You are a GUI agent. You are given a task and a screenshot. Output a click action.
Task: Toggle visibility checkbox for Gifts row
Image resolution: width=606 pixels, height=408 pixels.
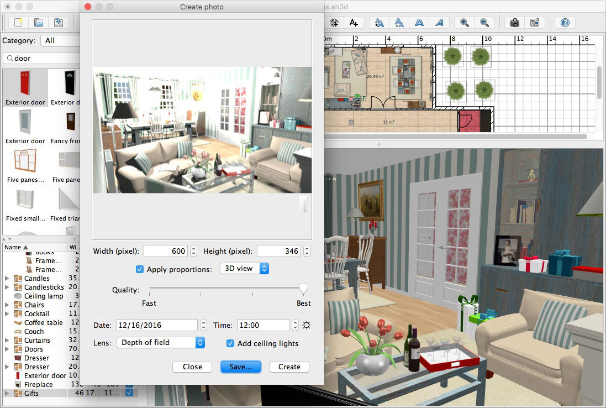129,393
